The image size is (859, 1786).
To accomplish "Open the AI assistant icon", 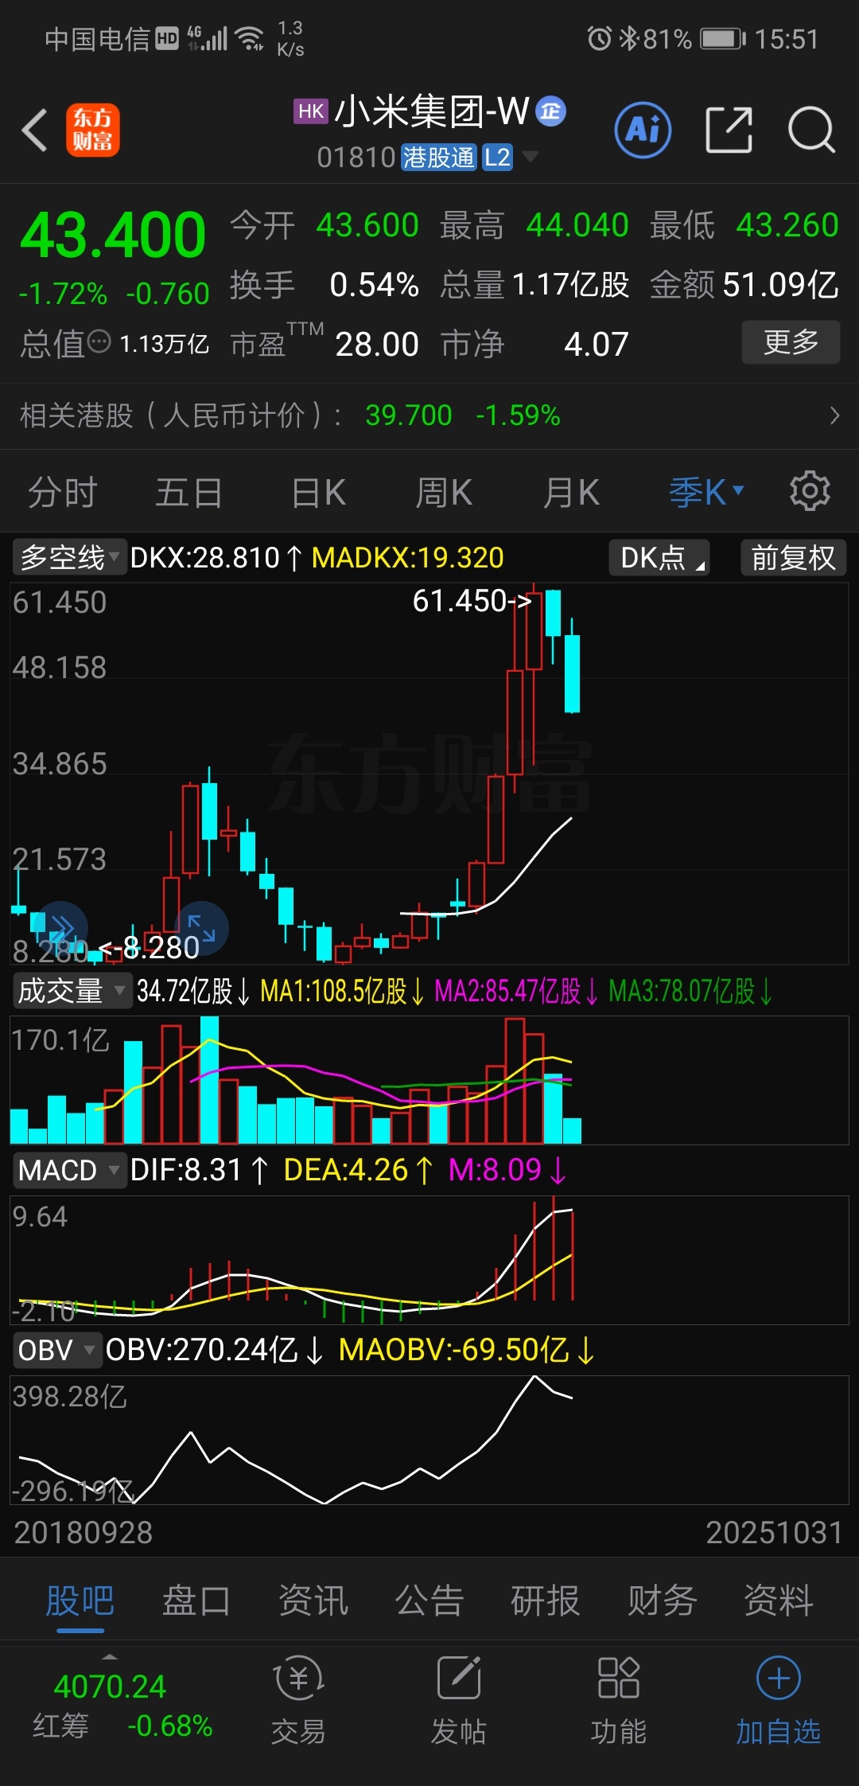I will (643, 130).
